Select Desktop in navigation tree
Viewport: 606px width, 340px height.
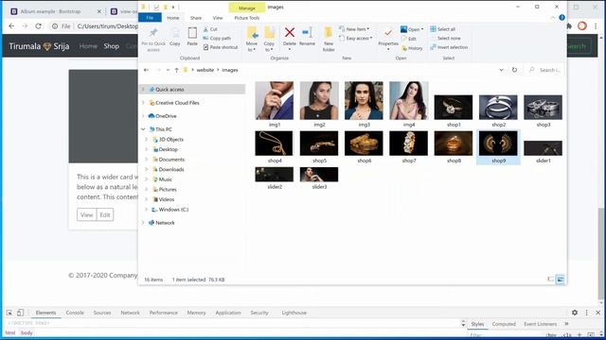[x=169, y=149]
